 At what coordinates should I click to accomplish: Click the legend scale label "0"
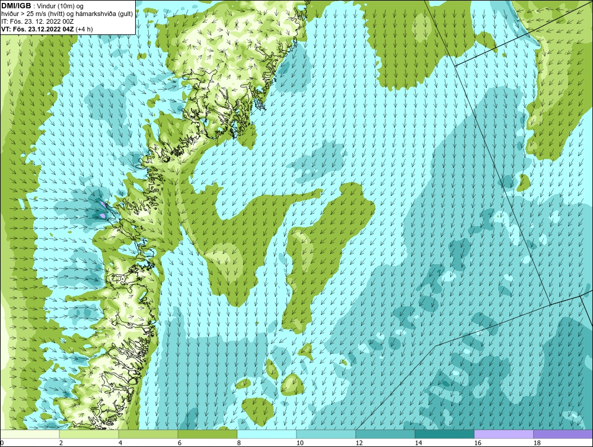point(2,443)
